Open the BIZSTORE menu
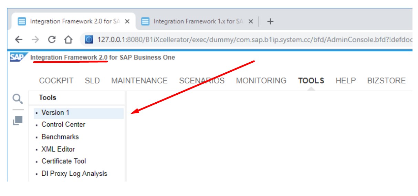418x196 pixels. 386,81
